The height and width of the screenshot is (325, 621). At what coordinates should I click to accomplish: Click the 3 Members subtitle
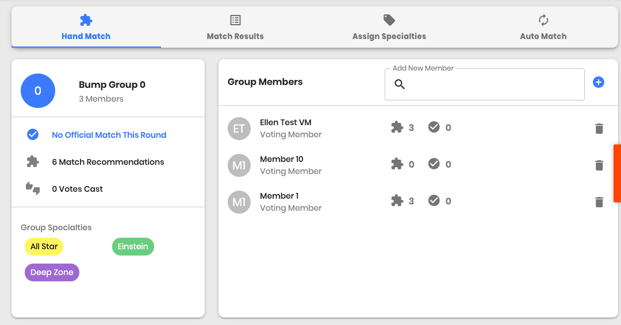101,99
